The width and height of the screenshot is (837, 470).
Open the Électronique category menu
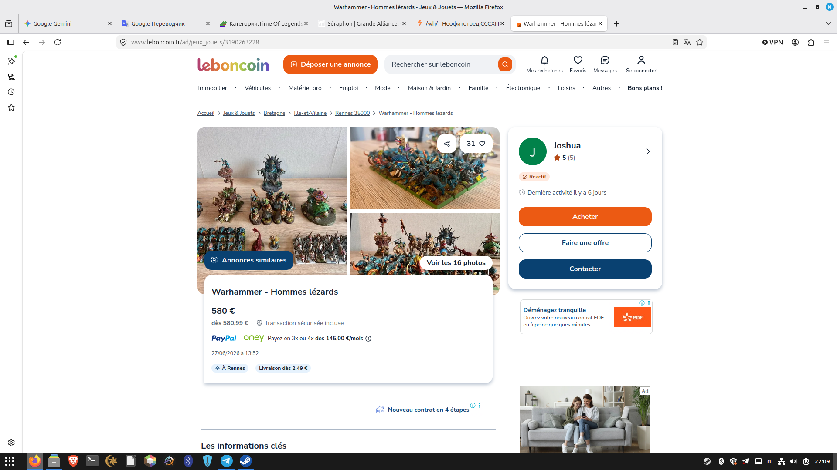point(523,88)
